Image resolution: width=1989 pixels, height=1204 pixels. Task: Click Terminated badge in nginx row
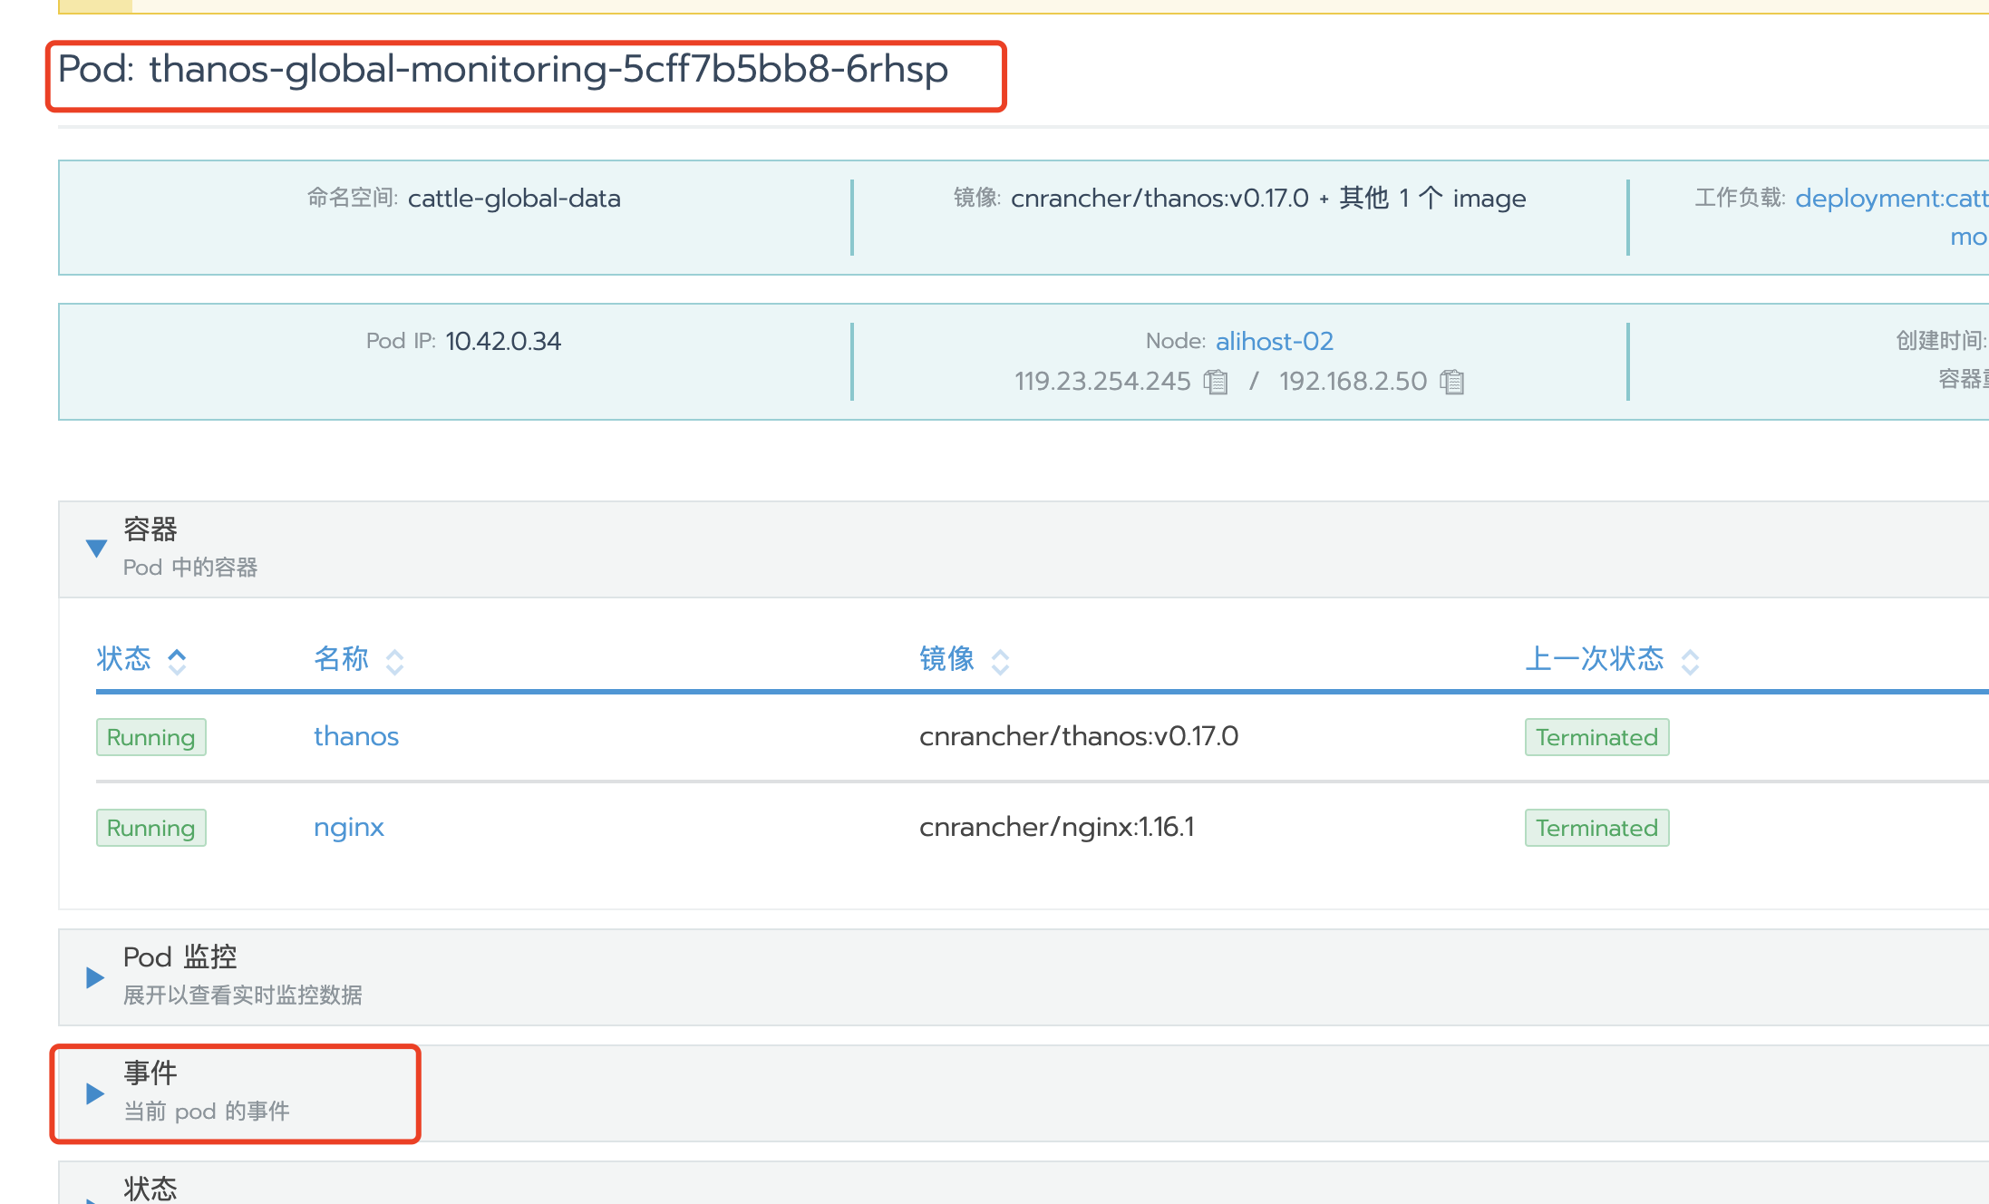click(x=1596, y=828)
